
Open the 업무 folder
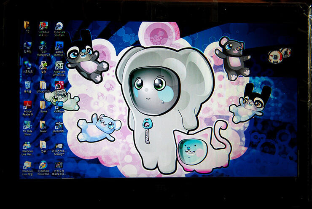(x=43, y=145)
